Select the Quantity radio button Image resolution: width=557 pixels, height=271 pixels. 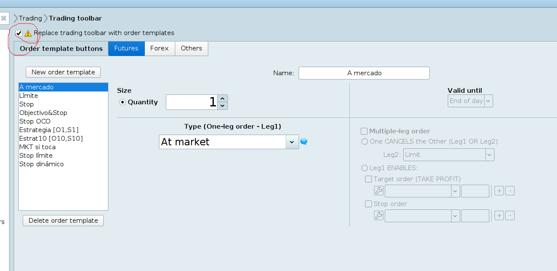[123, 102]
